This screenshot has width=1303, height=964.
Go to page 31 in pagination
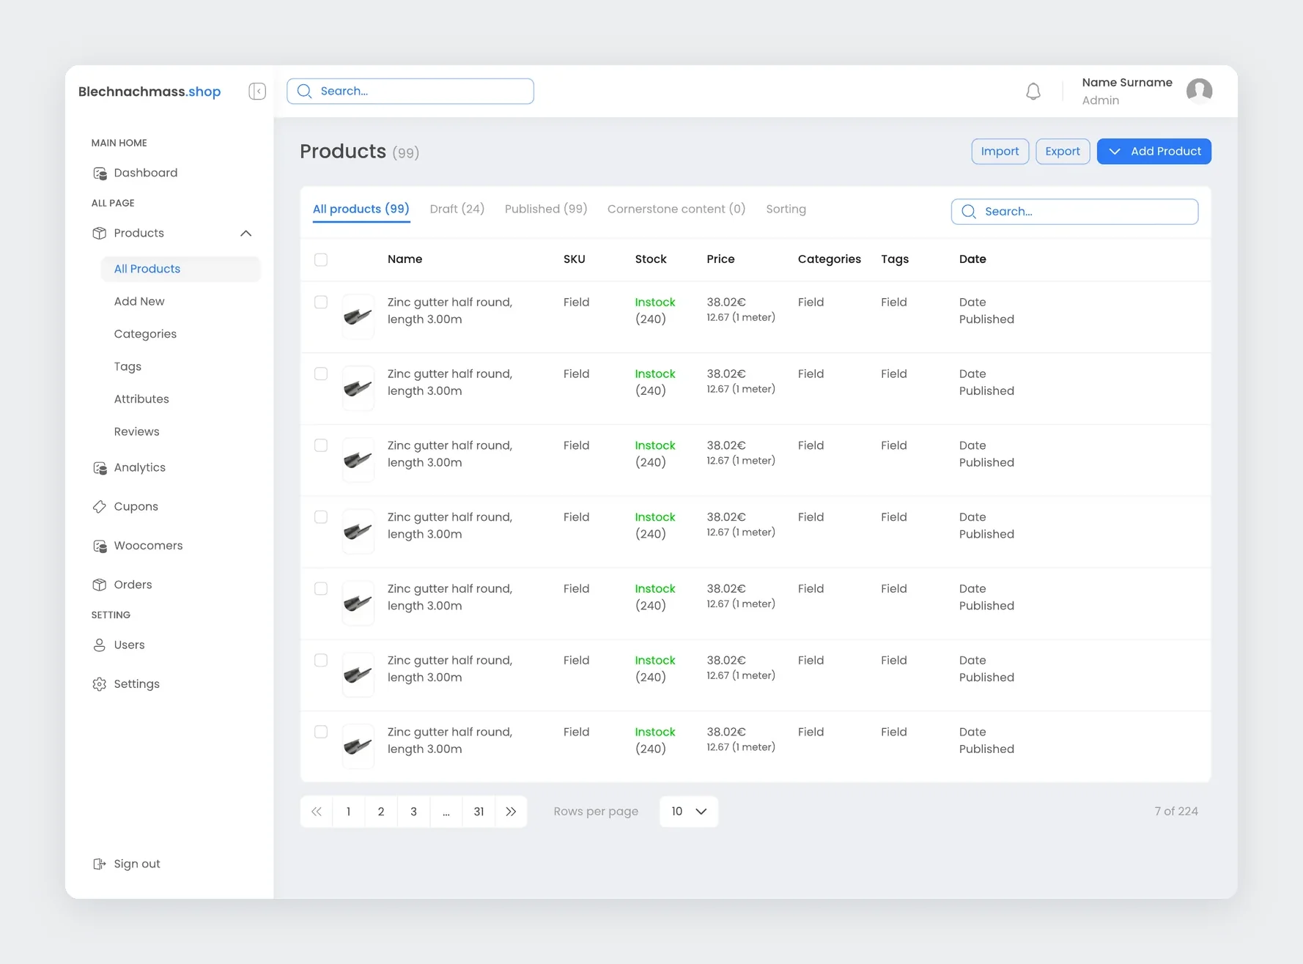point(479,812)
